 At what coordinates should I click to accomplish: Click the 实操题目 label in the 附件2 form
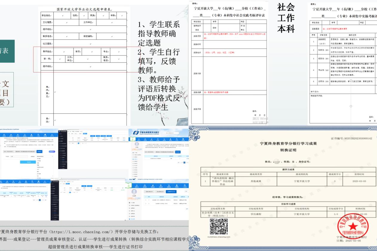(315, 29)
